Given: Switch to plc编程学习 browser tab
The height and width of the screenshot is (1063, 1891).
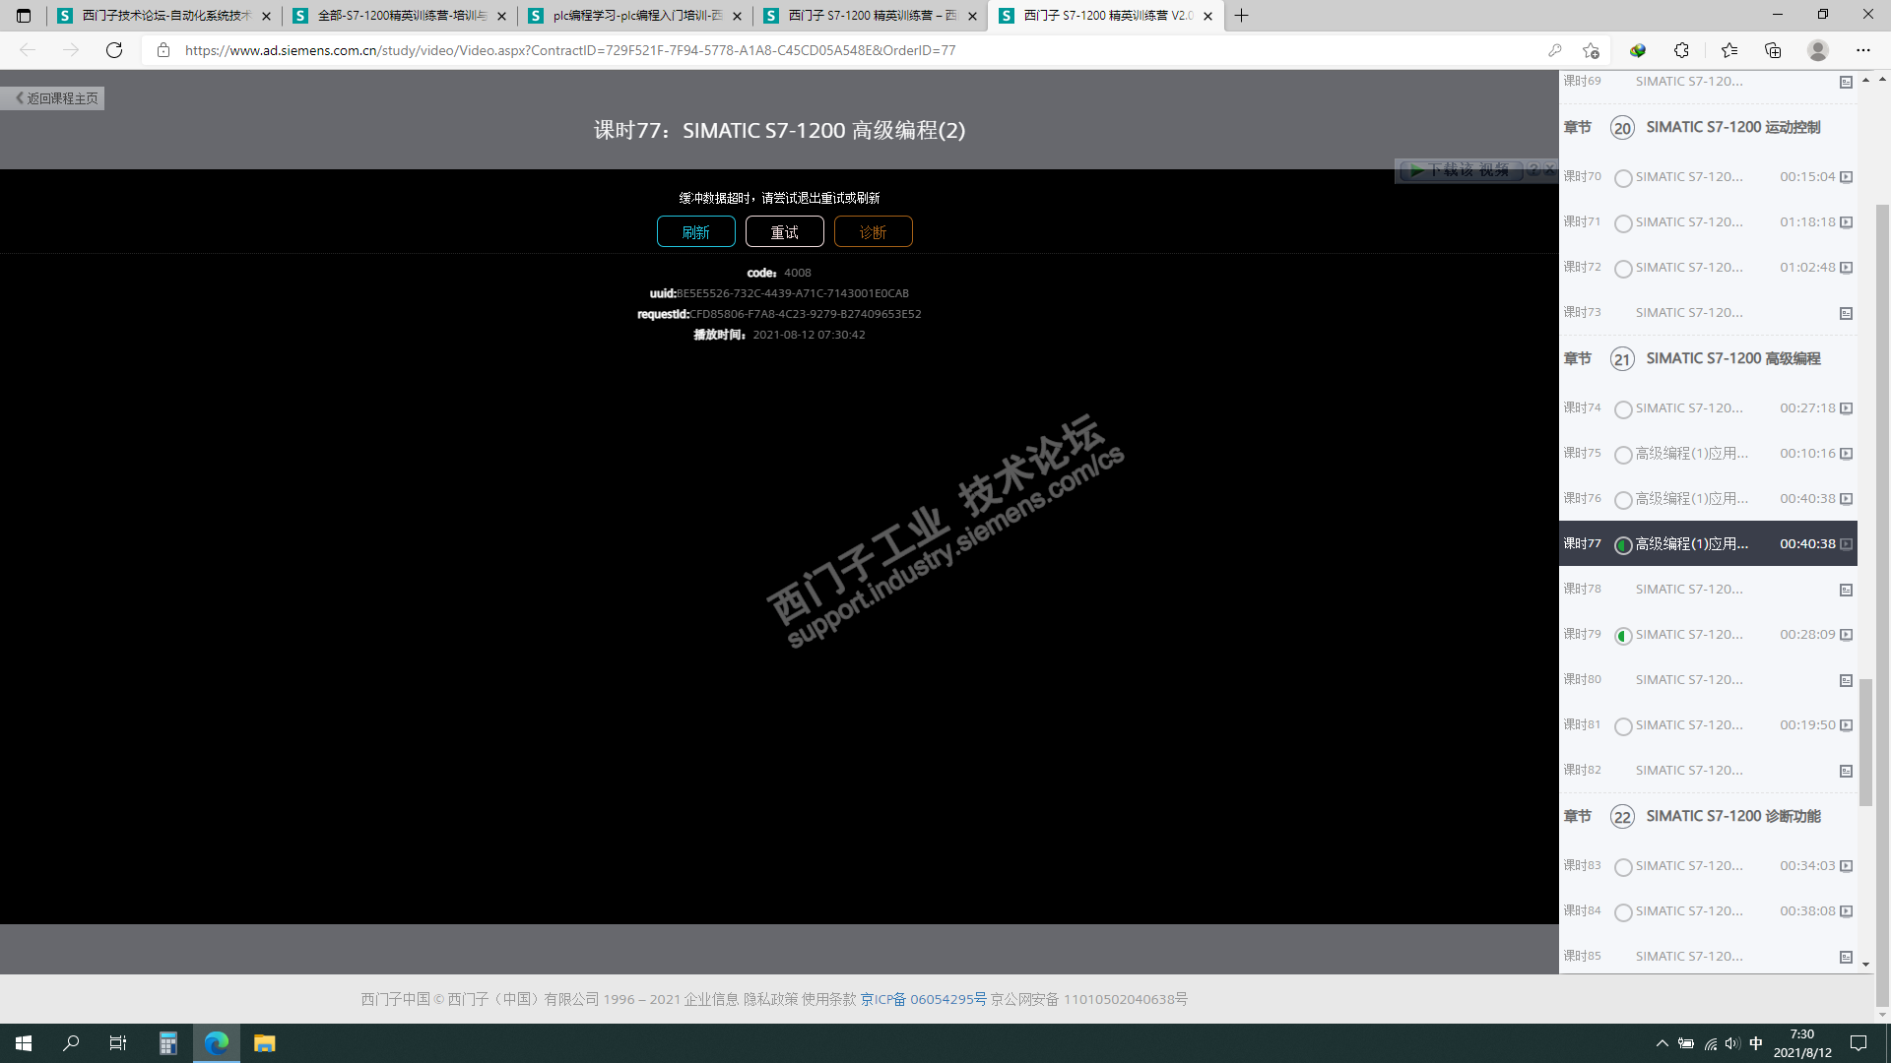Looking at the screenshot, I should coord(636,16).
